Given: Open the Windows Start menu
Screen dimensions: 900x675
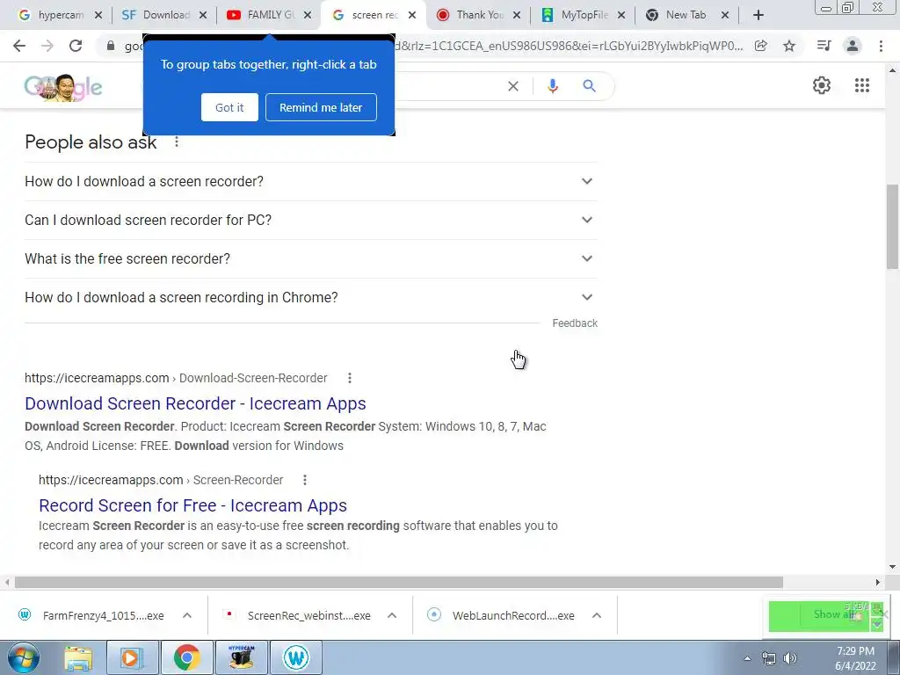Looking at the screenshot, I should [23, 657].
